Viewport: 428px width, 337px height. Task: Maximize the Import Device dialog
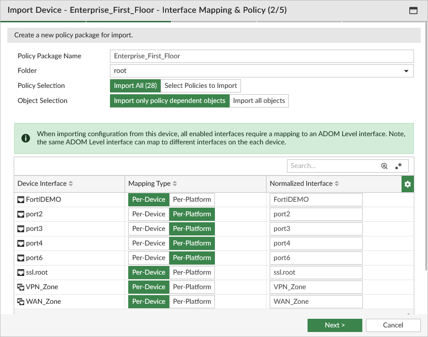point(413,10)
